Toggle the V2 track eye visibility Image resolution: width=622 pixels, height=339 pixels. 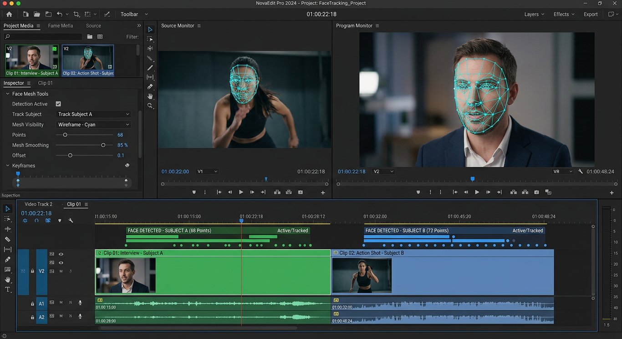pyautogui.click(x=61, y=254)
